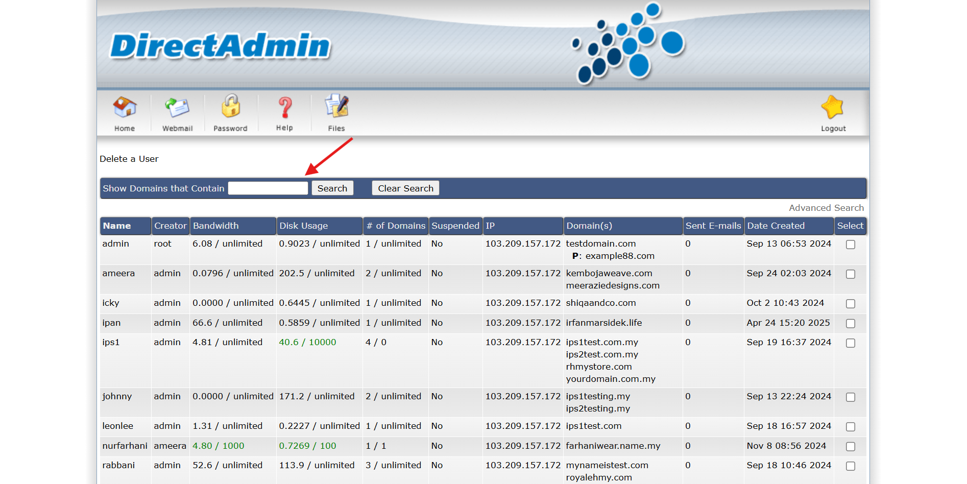967x484 pixels.
Task: Open the Webmail icon
Action: point(177,113)
